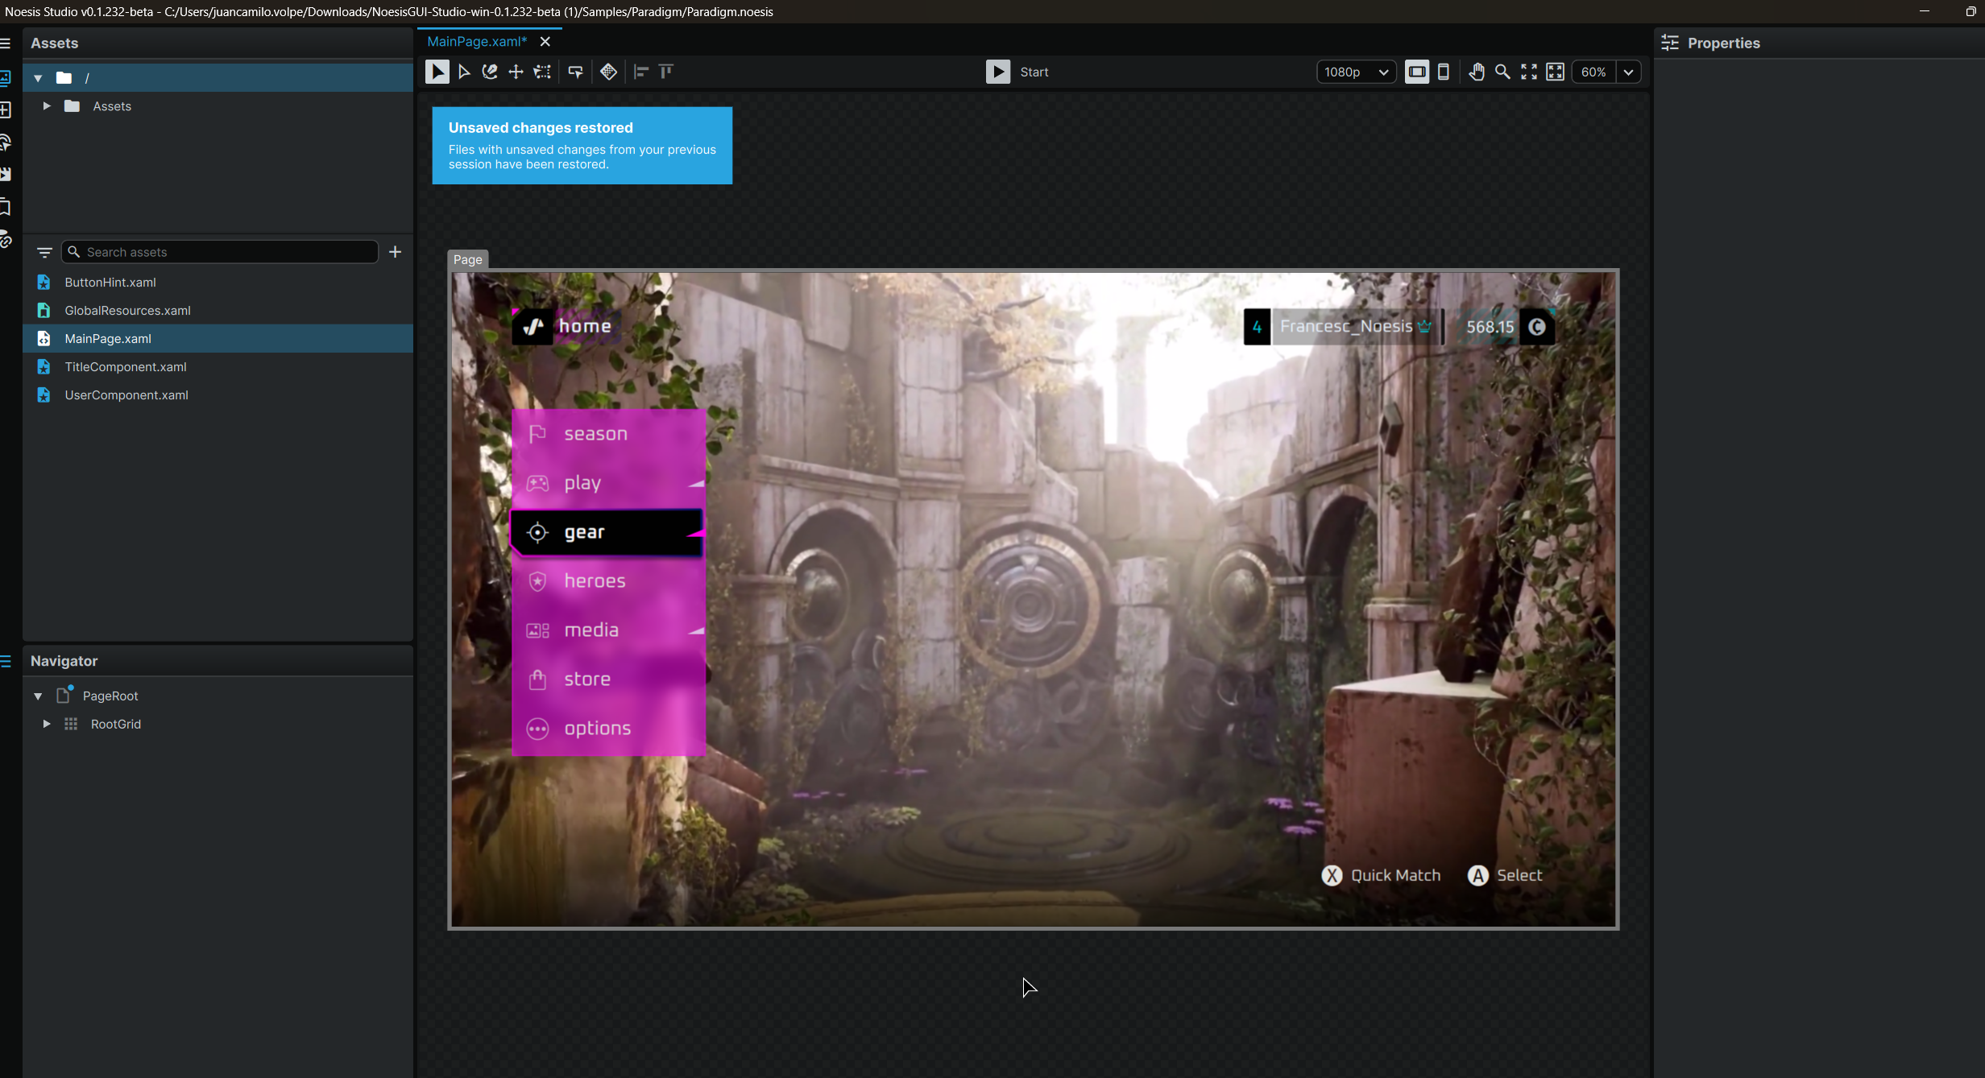Collapse the PageRoot node in Navigator
Screen dimensions: 1985x1078
click(x=38, y=696)
